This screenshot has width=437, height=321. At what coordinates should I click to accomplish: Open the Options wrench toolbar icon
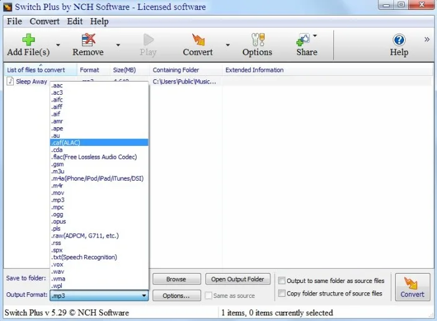coord(258,40)
